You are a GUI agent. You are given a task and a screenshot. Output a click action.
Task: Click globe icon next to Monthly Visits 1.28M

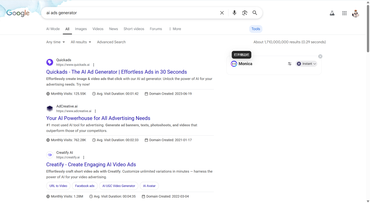[48, 197]
